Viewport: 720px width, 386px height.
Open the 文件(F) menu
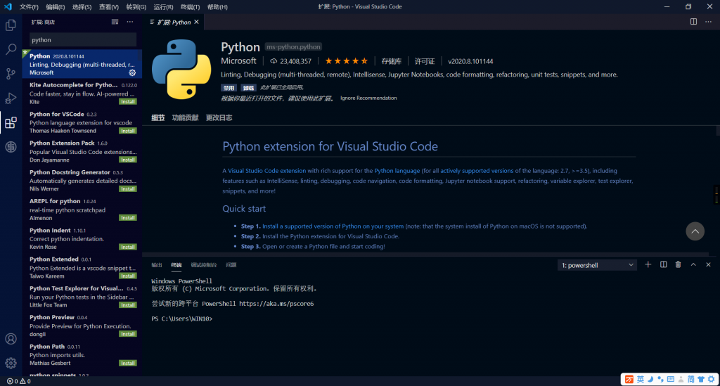(x=29, y=7)
